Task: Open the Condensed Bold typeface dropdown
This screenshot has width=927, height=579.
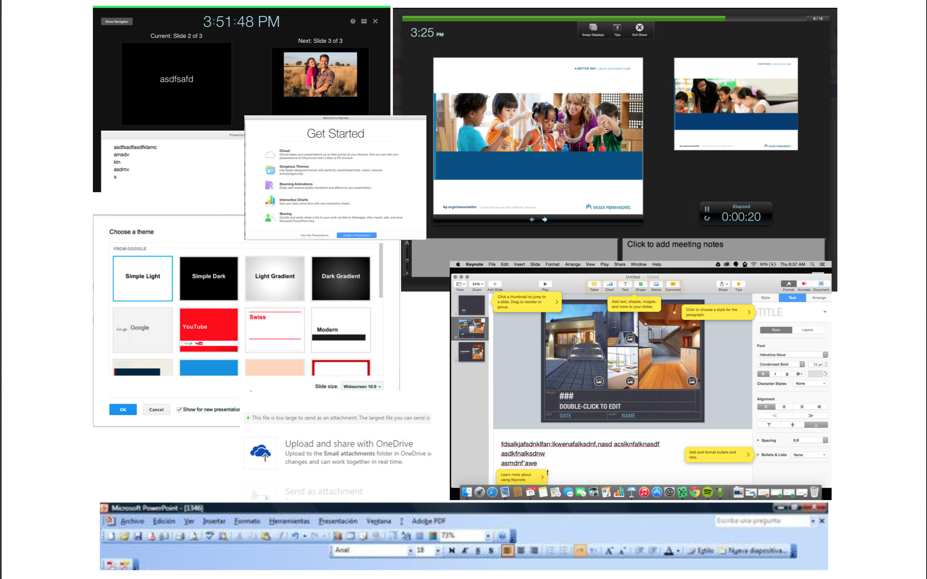Action: click(781, 364)
